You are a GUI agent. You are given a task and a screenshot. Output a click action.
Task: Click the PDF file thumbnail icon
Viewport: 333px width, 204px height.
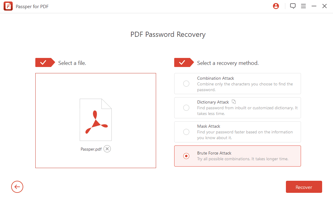[x=96, y=120]
